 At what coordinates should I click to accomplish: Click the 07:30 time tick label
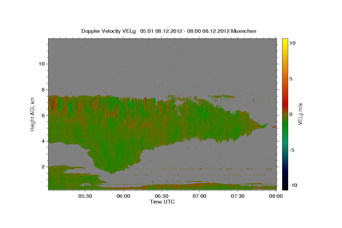click(238, 196)
